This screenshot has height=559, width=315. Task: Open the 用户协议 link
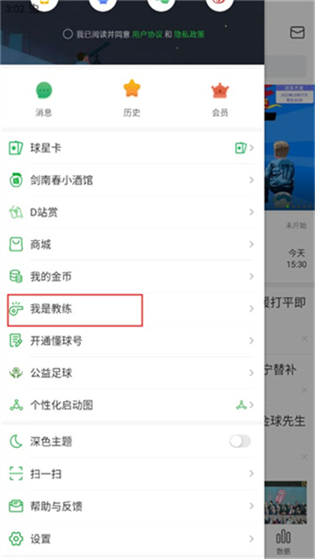pyautogui.click(x=147, y=34)
